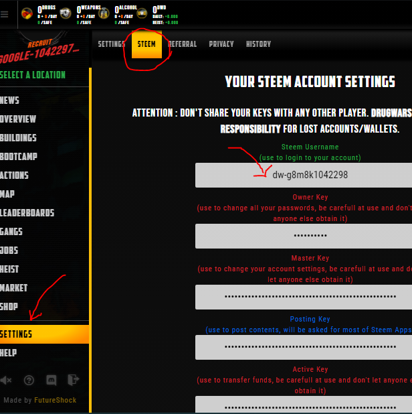Screen dimensions: 412x414
Task: Open News in the sidebar
Action: (x=10, y=100)
